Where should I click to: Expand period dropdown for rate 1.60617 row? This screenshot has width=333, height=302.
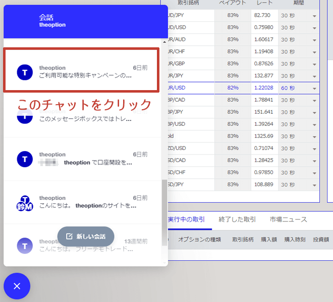tap(314, 40)
